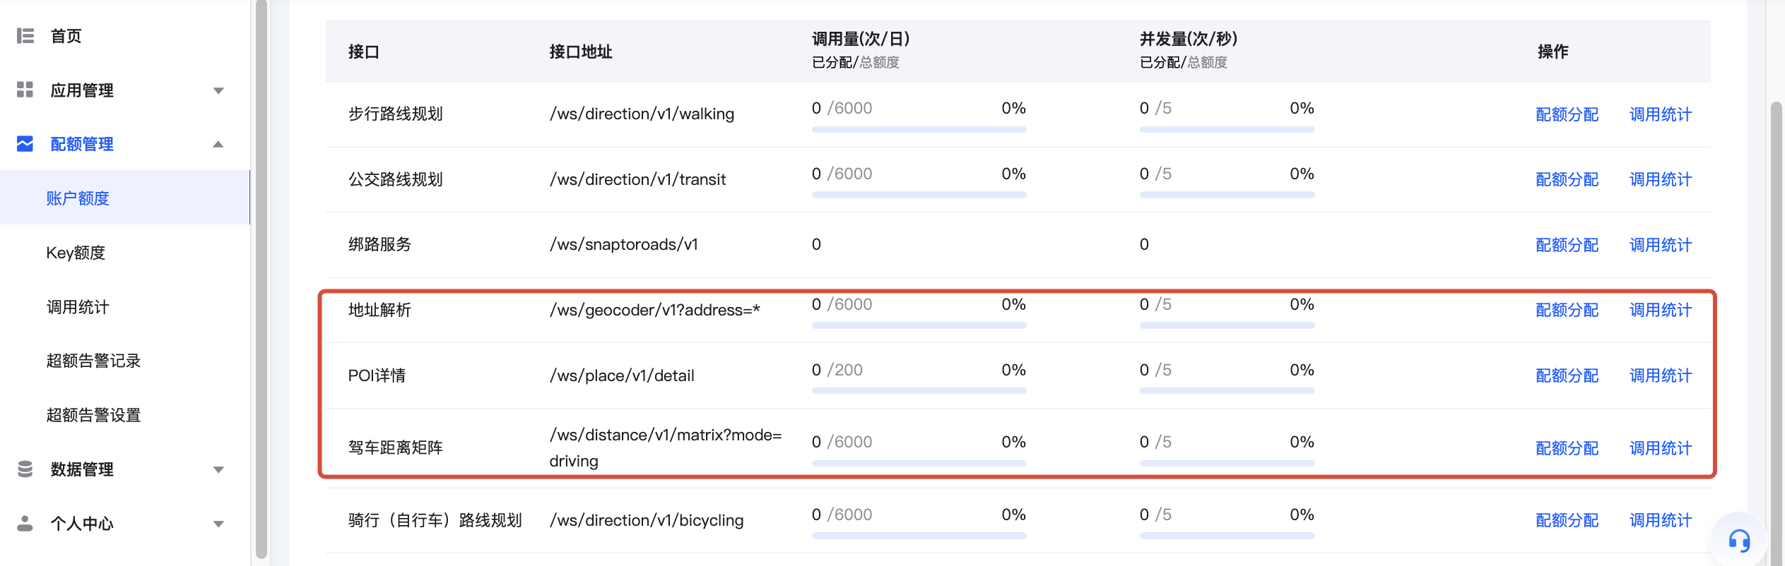Click the 首页 home icon in sidebar
This screenshot has width=1785, height=566.
pos(25,36)
